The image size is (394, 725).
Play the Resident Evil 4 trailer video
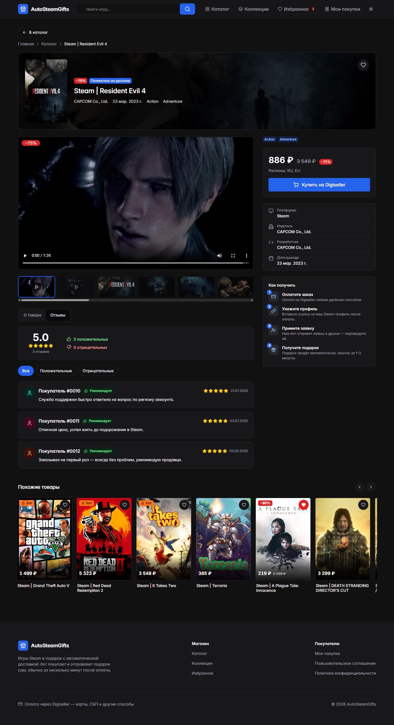[x=25, y=256]
